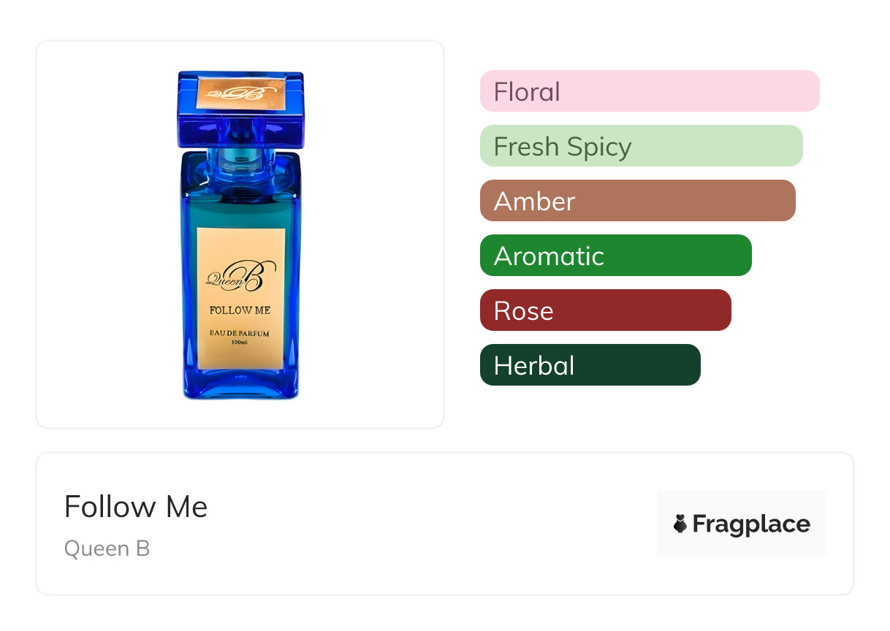Select the pink Floral accord bar
The height and width of the screenshot is (631, 890).
650,91
